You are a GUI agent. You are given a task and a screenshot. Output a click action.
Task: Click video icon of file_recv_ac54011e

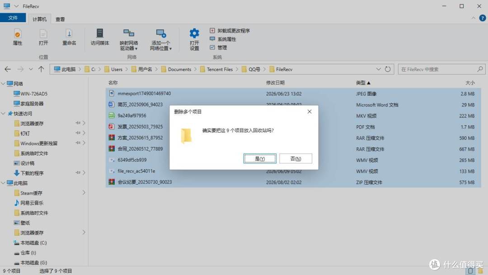coord(112,171)
